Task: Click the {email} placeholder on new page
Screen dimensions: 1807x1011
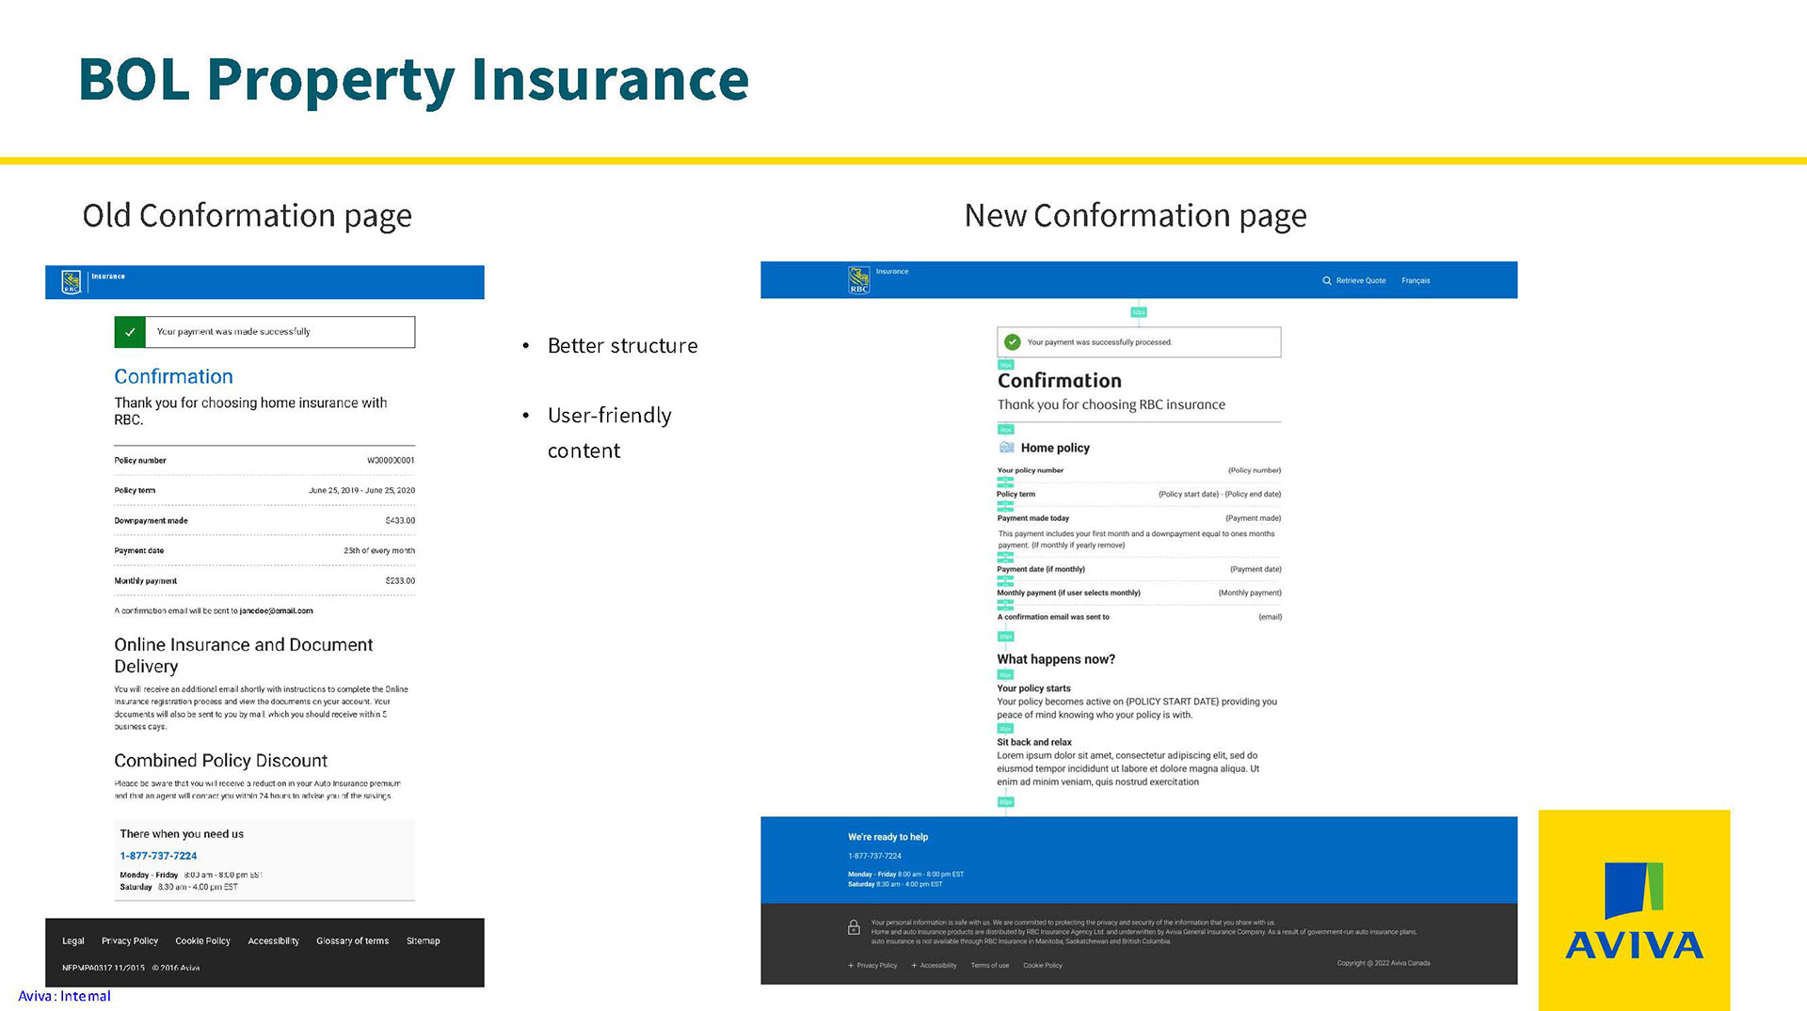Action: pos(1270,617)
